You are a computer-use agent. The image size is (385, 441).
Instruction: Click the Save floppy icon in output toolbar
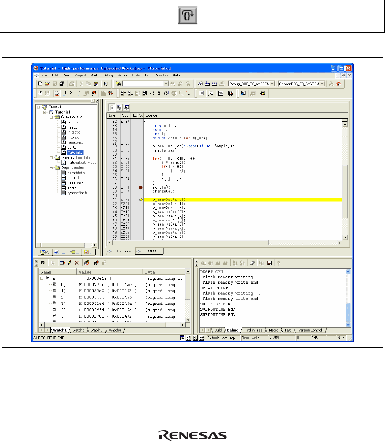click(270, 263)
